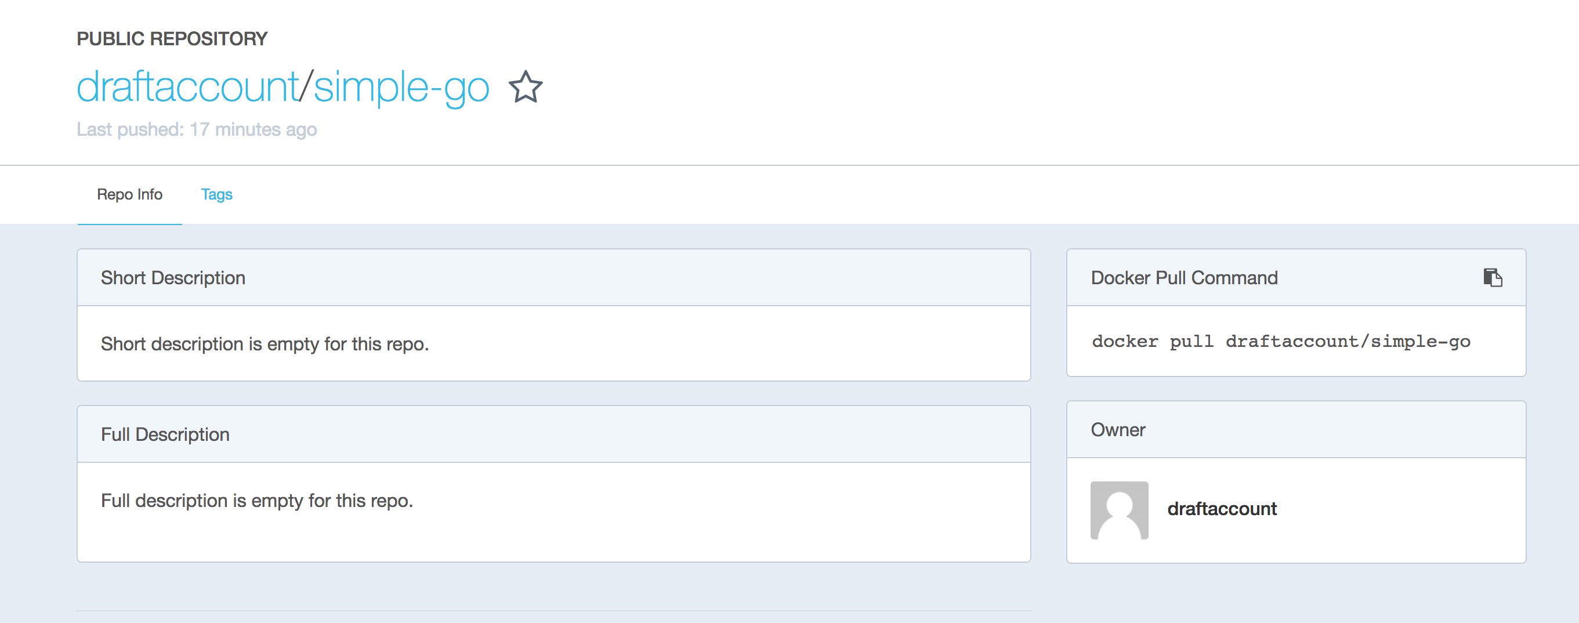The height and width of the screenshot is (623, 1579).
Task: Click the Short Description panel header
Action: pyautogui.click(x=553, y=278)
